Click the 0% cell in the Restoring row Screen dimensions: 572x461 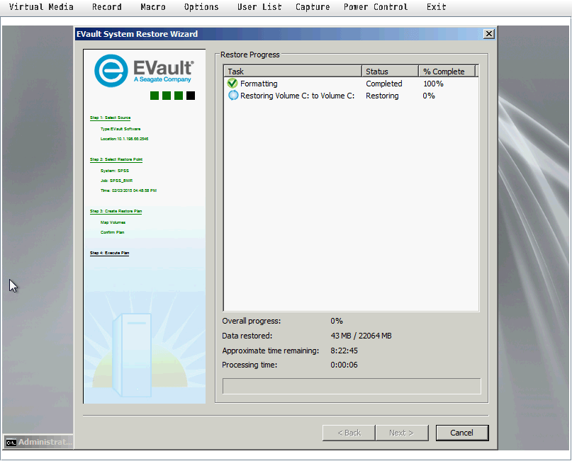[429, 96]
